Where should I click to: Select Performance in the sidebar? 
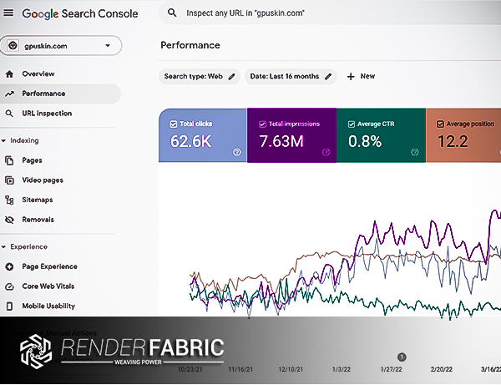(x=60, y=94)
